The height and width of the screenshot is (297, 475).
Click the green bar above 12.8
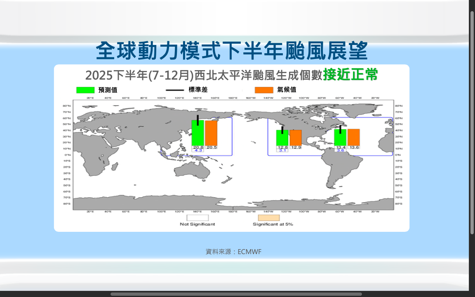(282, 138)
